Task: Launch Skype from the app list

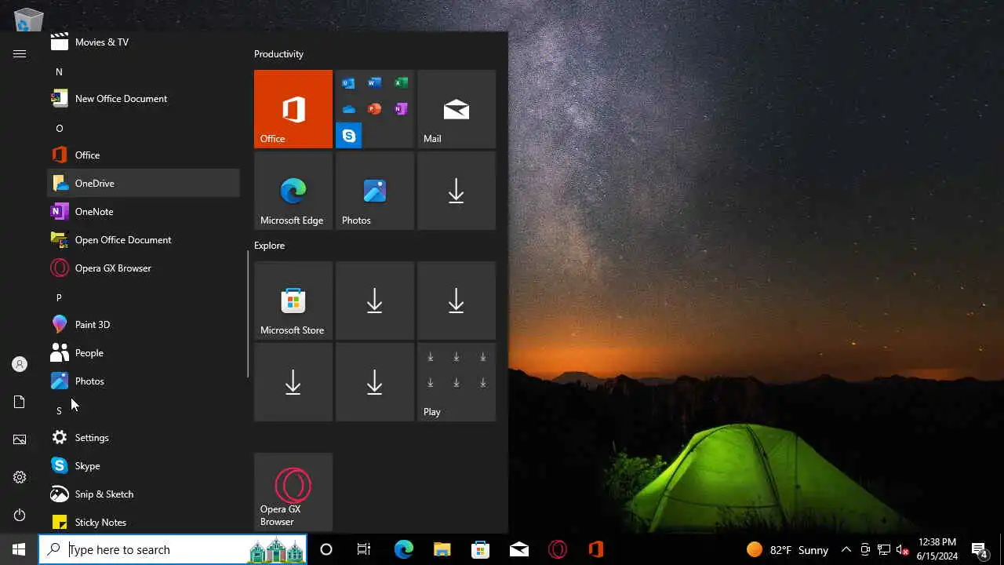Action: pyautogui.click(x=144, y=466)
